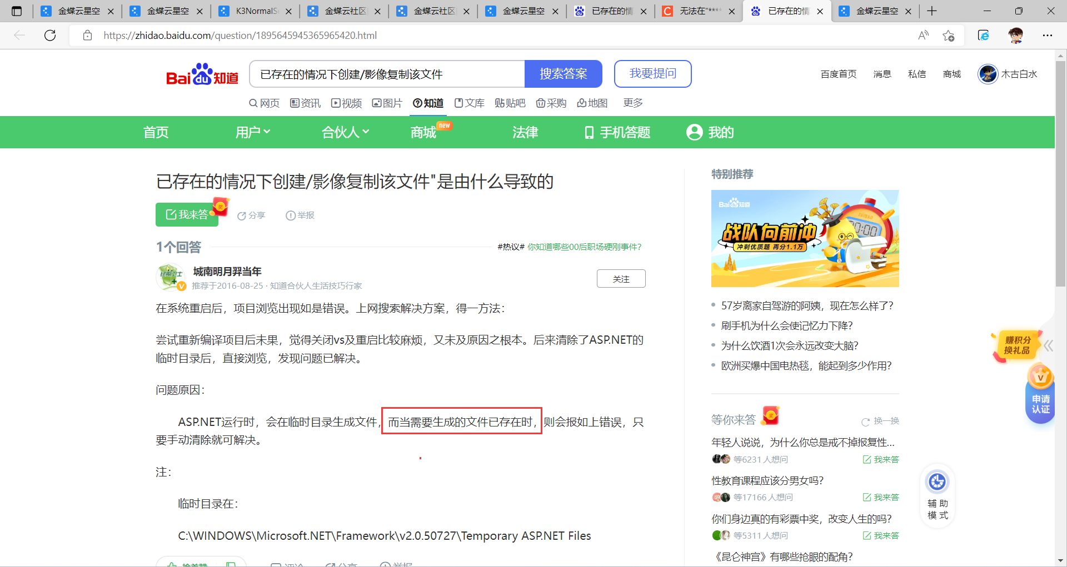Expand 合伙人 dropdown in green navbar

click(x=345, y=132)
